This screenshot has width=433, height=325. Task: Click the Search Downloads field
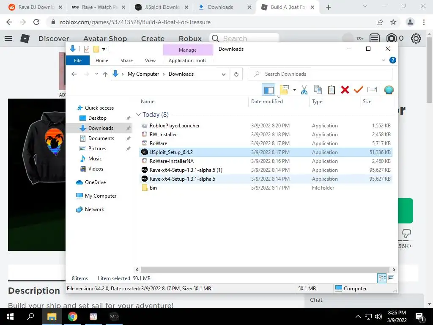coord(320,74)
